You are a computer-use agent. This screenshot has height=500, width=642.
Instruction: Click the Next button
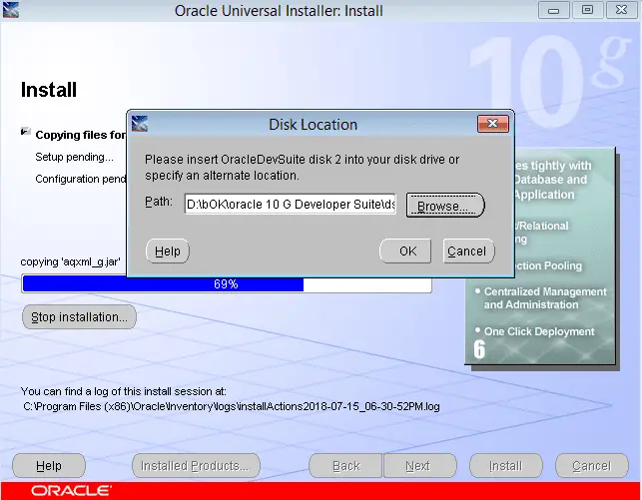click(419, 466)
